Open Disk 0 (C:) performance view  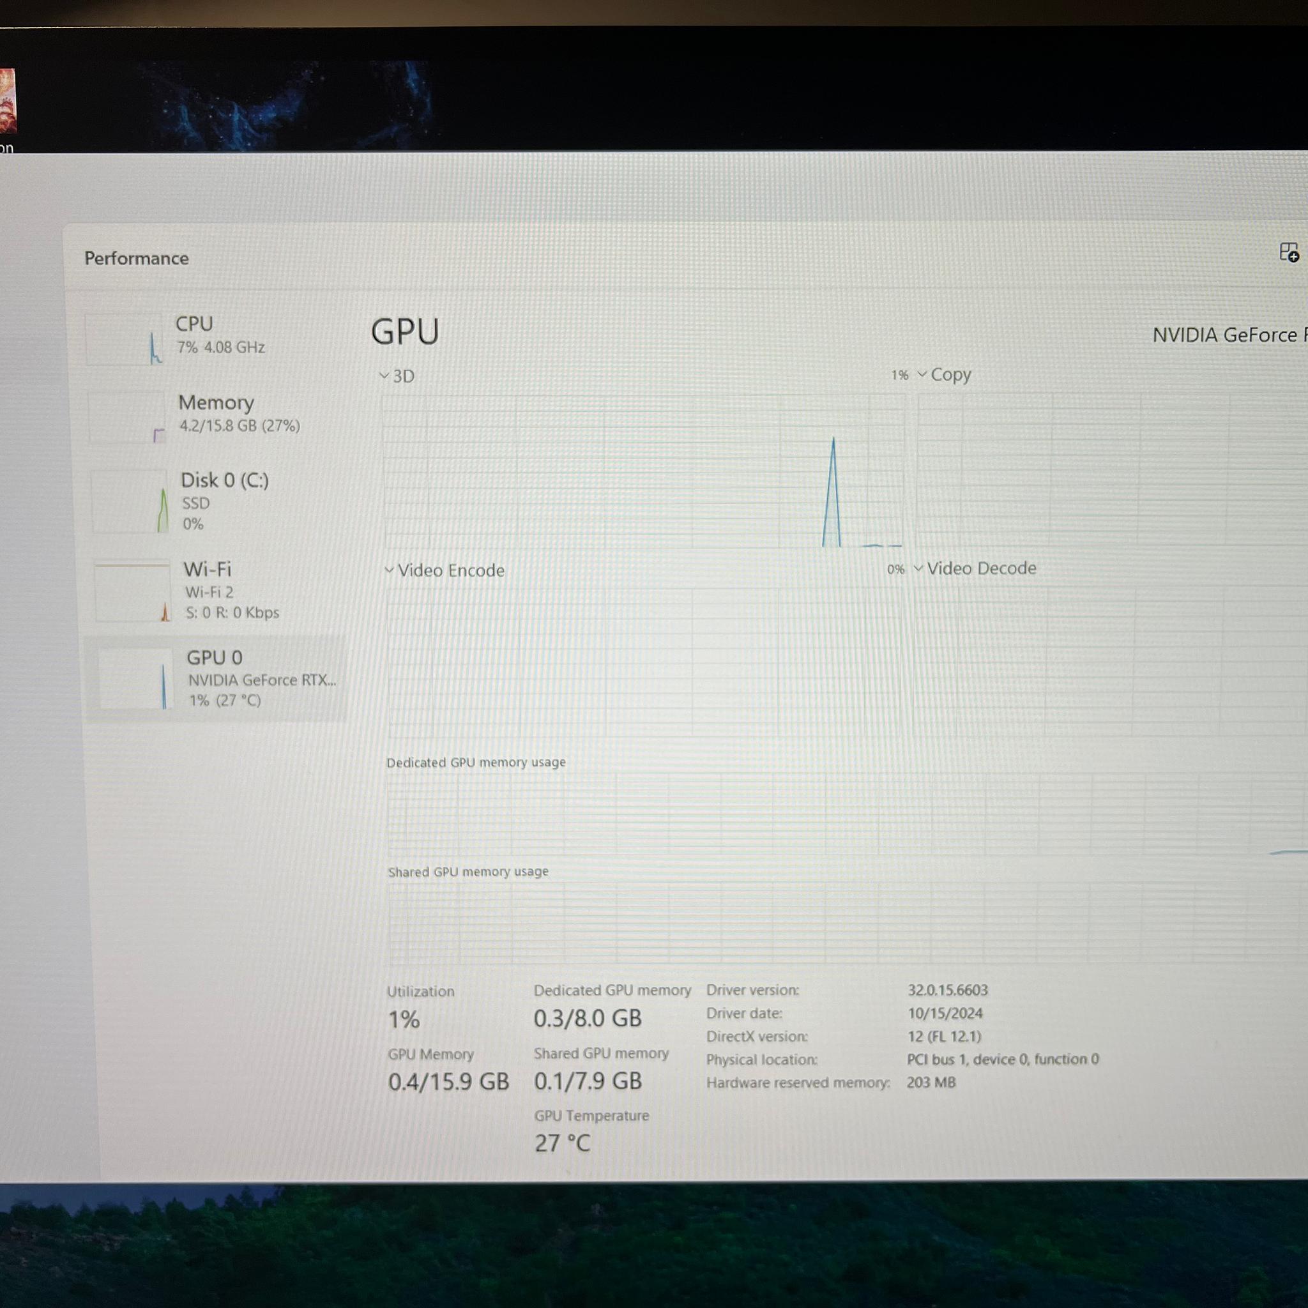click(x=217, y=501)
